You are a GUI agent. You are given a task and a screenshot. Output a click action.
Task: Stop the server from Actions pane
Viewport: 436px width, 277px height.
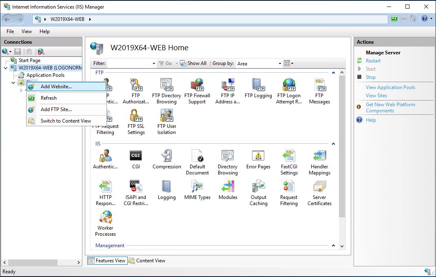tap(370, 77)
